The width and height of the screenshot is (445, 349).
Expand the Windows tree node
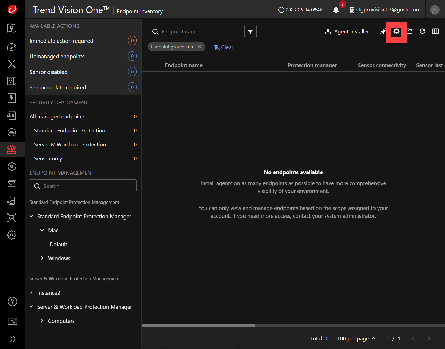pyautogui.click(x=42, y=258)
